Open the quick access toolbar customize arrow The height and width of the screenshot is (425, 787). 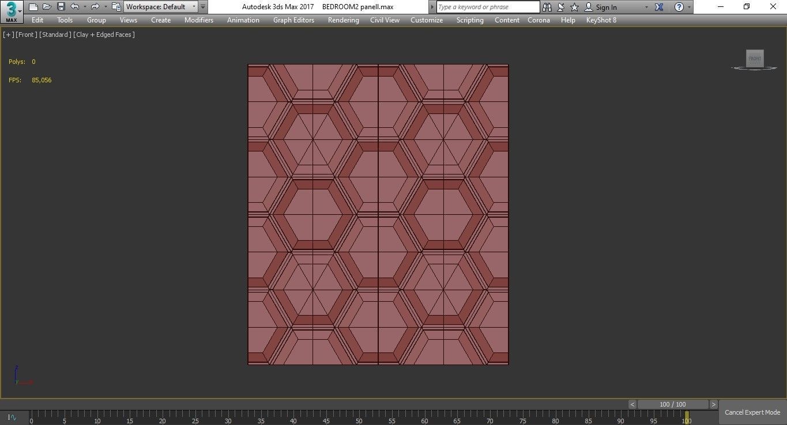click(203, 7)
